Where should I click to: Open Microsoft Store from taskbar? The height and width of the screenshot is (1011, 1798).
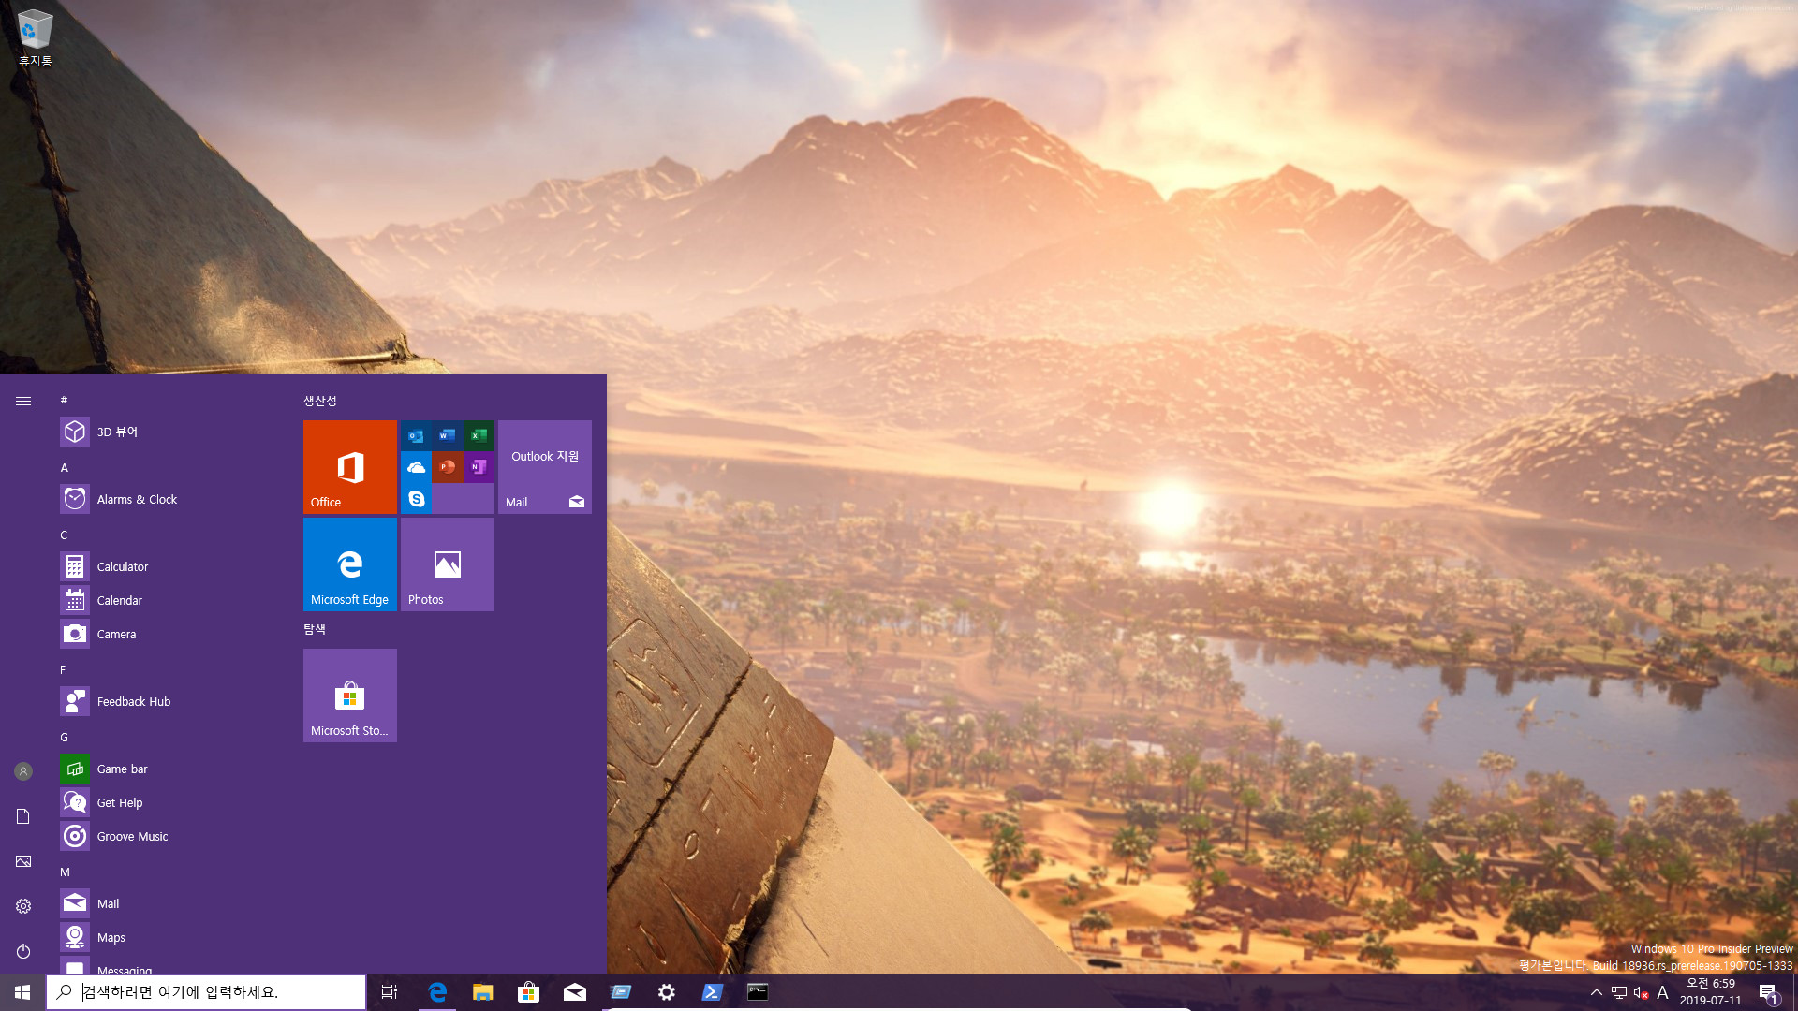tap(528, 992)
